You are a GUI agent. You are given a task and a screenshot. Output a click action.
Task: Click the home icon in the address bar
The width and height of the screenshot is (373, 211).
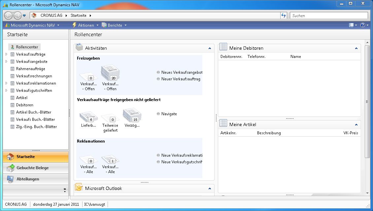[34, 15]
